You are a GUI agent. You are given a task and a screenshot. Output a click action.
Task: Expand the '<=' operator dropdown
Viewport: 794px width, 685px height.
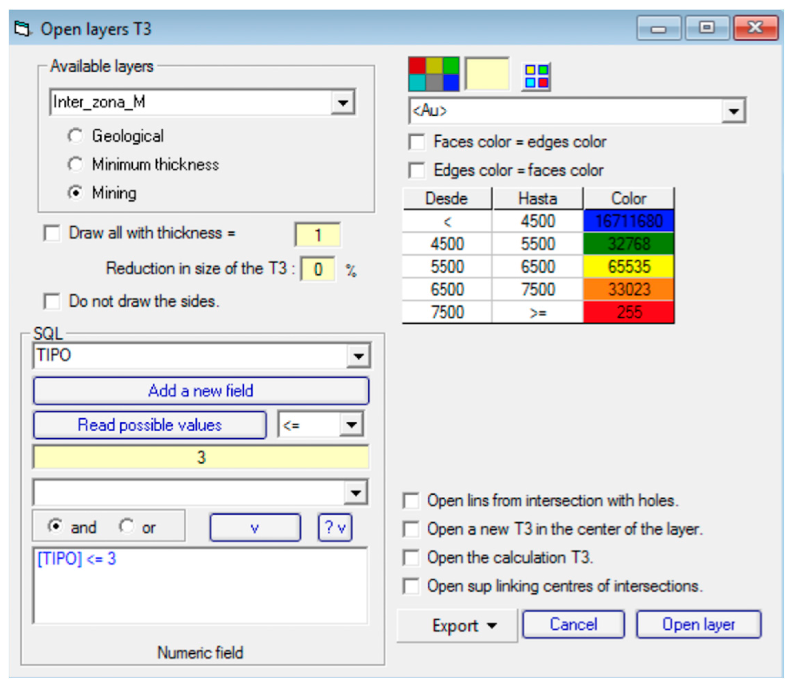pos(351,424)
